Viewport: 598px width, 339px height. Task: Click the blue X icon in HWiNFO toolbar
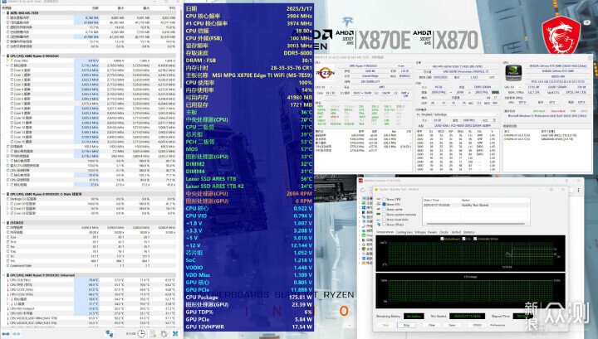pos(175,334)
